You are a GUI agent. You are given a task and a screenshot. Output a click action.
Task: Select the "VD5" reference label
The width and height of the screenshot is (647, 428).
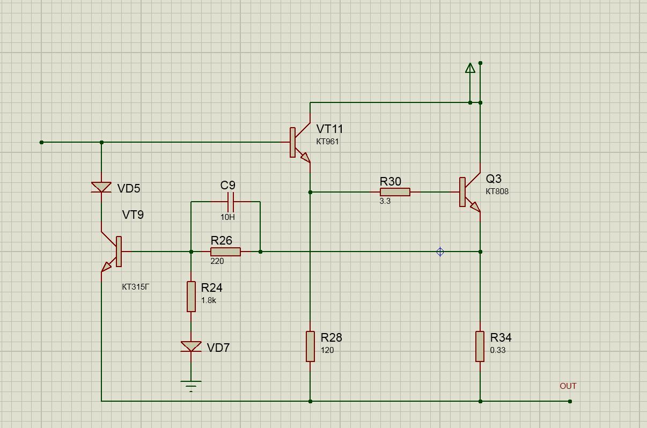coord(129,188)
